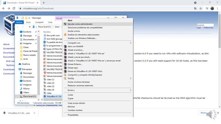Expand the WinZip submenu arrow

[x=131, y=78]
